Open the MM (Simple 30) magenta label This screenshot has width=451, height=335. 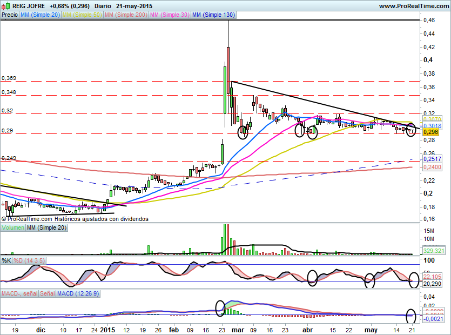click(x=170, y=15)
